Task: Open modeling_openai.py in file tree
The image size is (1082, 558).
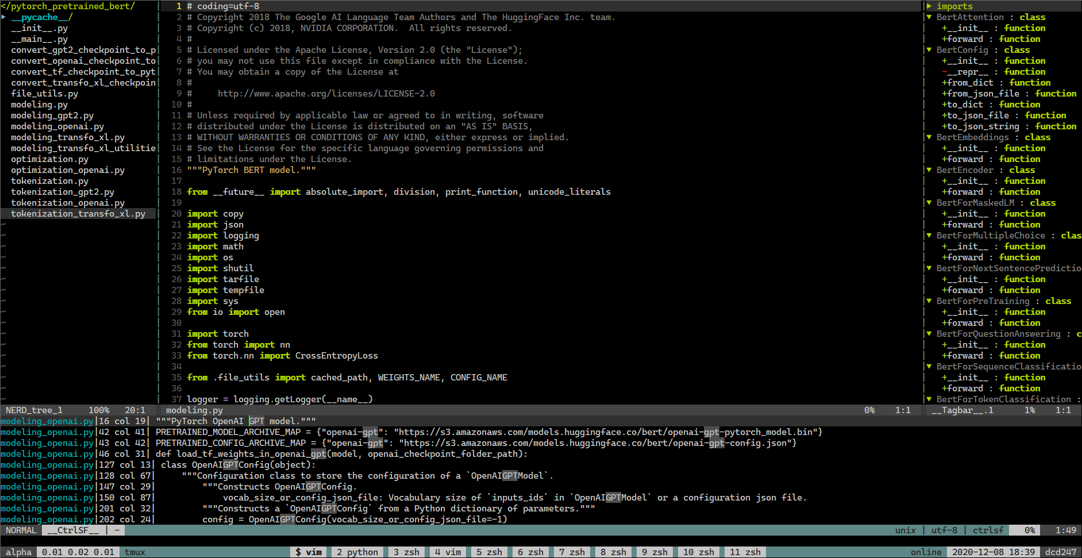Action: tap(57, 126)
